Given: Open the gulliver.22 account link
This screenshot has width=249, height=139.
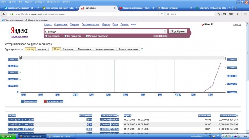Looking at the screenshot, I should point(207,24).
